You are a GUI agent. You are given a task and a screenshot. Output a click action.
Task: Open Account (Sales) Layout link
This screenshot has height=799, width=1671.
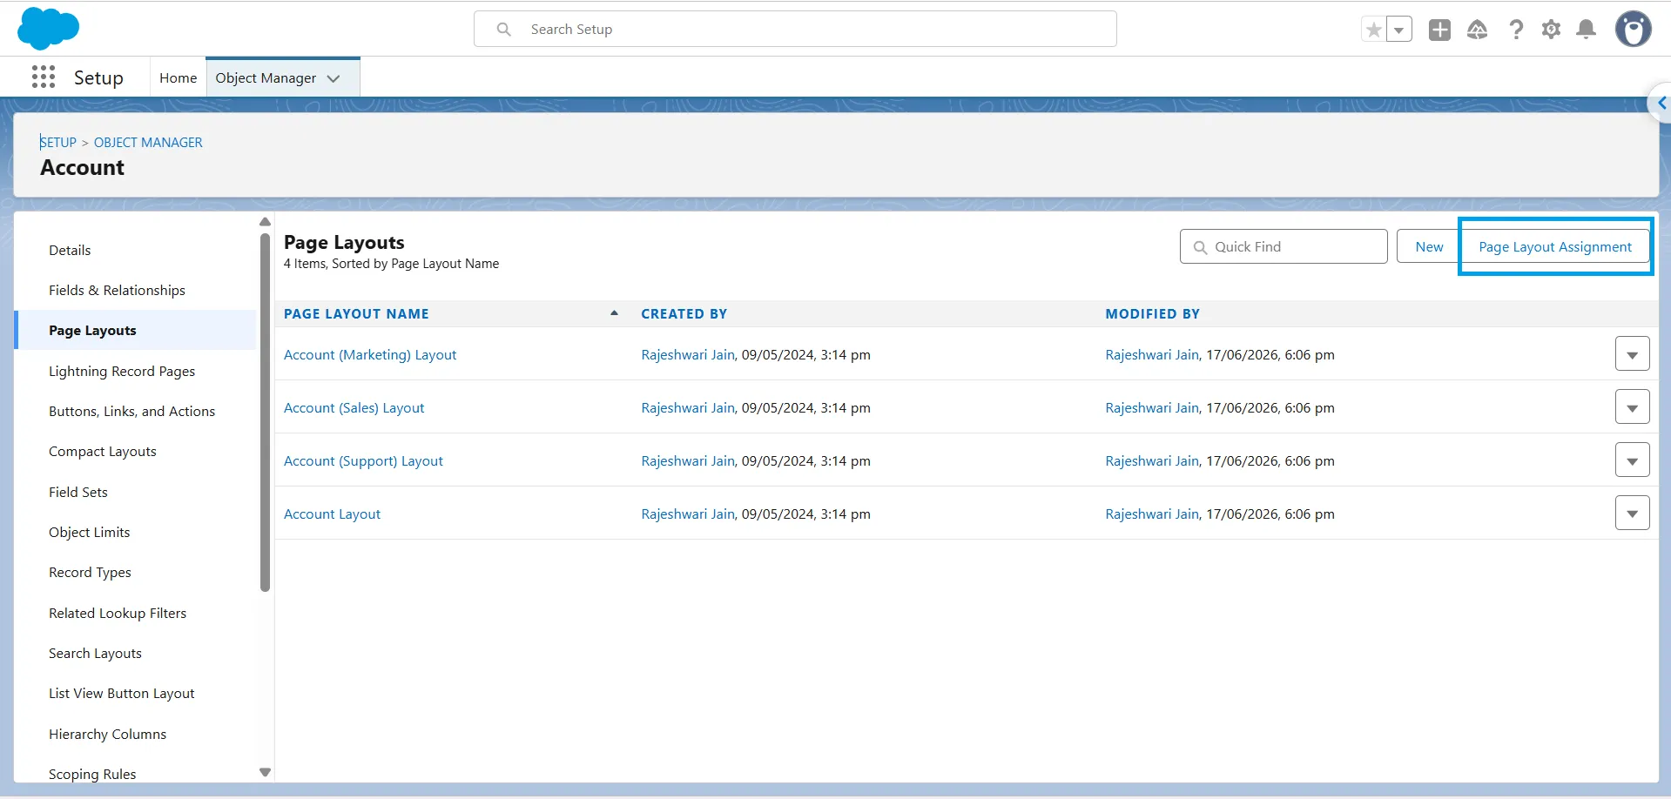[354, 407]
